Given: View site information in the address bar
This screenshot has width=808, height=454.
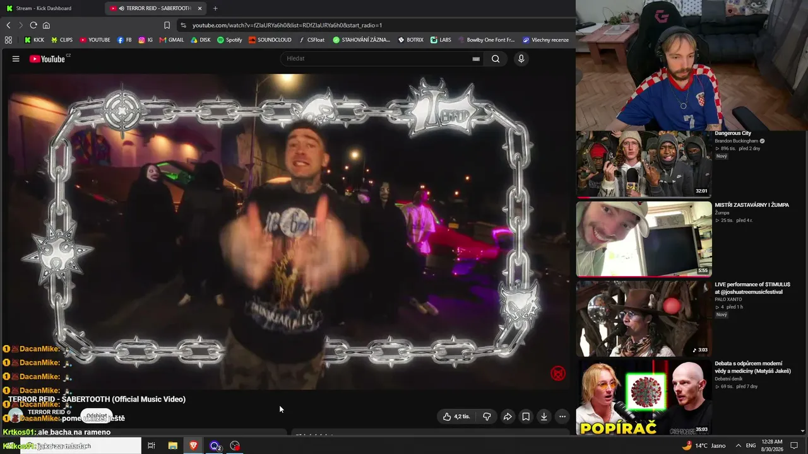Looking at the screenshot, I should point(183,25).
